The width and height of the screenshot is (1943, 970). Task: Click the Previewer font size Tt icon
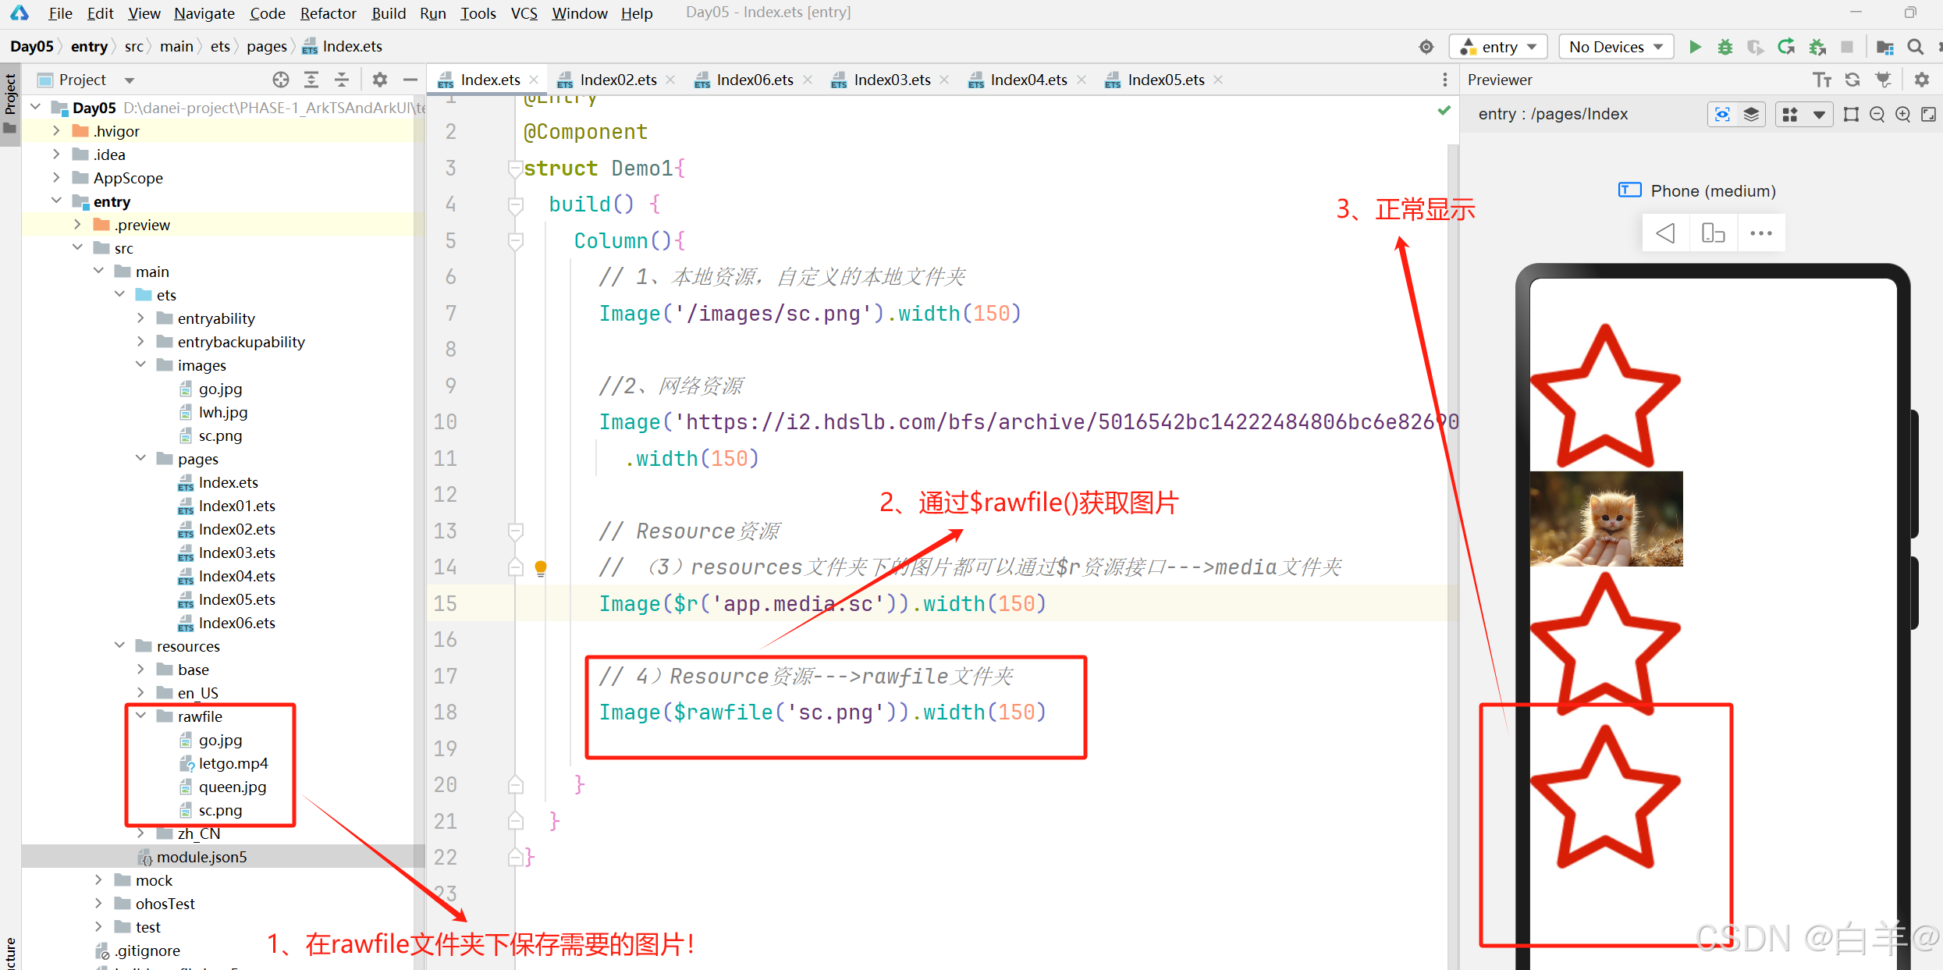(x=1822, y=80)
